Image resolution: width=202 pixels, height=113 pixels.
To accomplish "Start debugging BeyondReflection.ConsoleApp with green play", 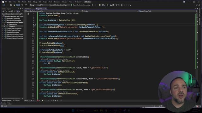I will pos(81,5).
